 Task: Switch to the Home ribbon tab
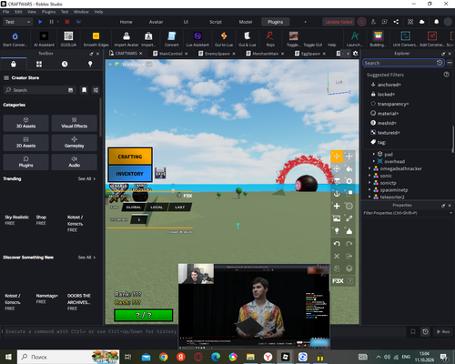pos(126,22)
